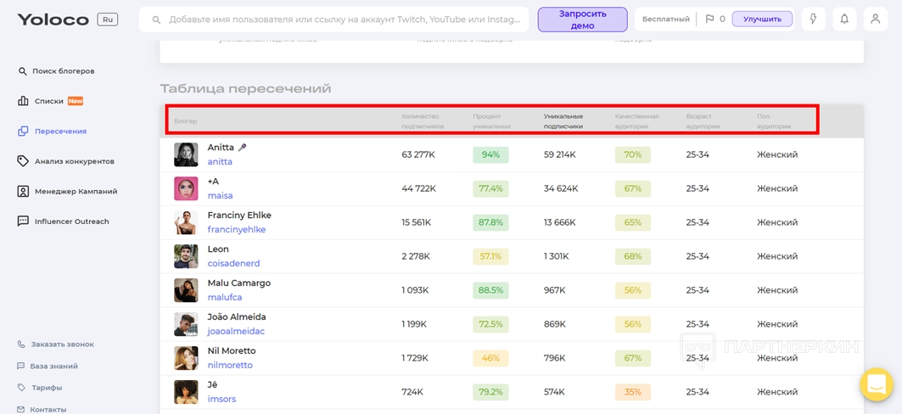Open the maisa profile link
This screenshot has height=414, width=902.
tap(221, 196)
